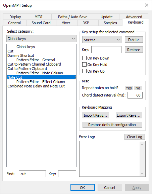Click the Error Log scrollbar up arrow
The width and height of the screenshot is (152, 194).
click(x=142, y=145)
